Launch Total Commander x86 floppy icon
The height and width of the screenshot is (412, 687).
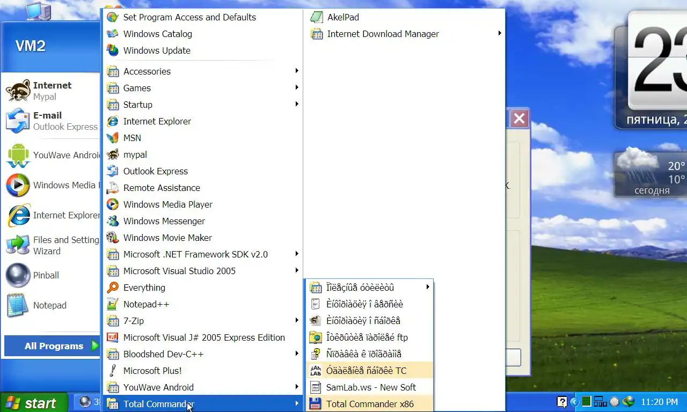click(x=316, y=404)
